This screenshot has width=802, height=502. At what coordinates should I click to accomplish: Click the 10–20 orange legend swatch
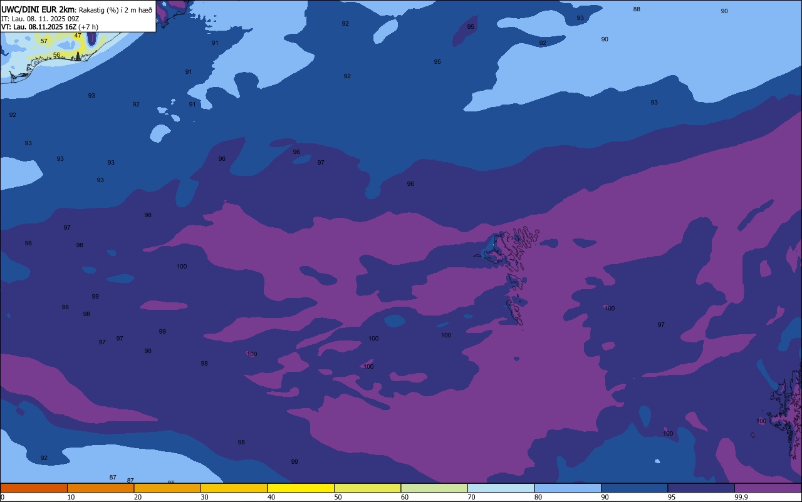tap(100, 488)
